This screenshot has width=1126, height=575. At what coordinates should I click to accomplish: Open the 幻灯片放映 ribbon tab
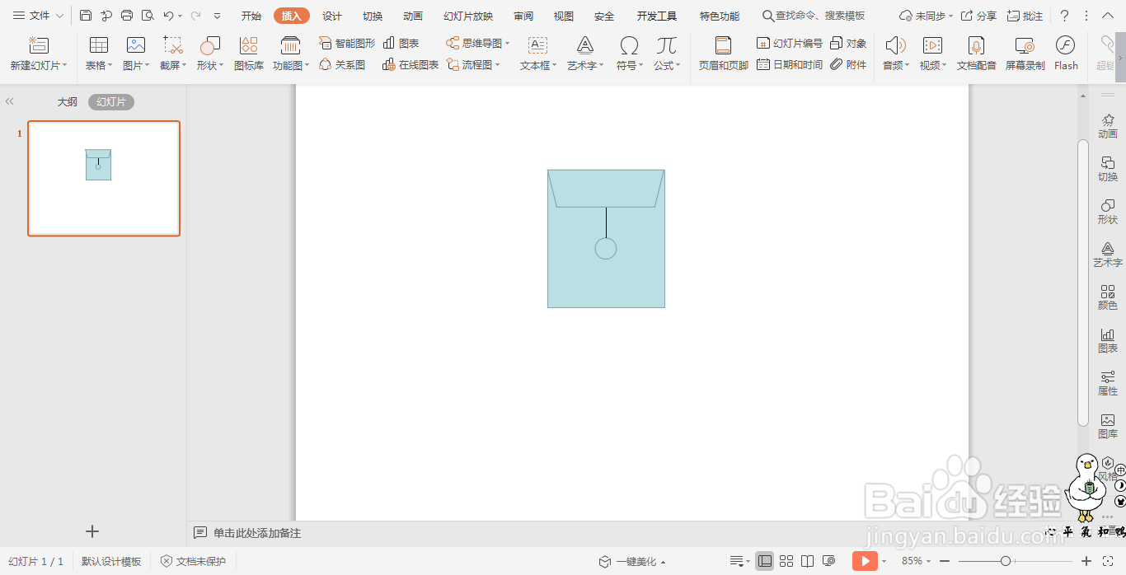click(x=468, y=16)
